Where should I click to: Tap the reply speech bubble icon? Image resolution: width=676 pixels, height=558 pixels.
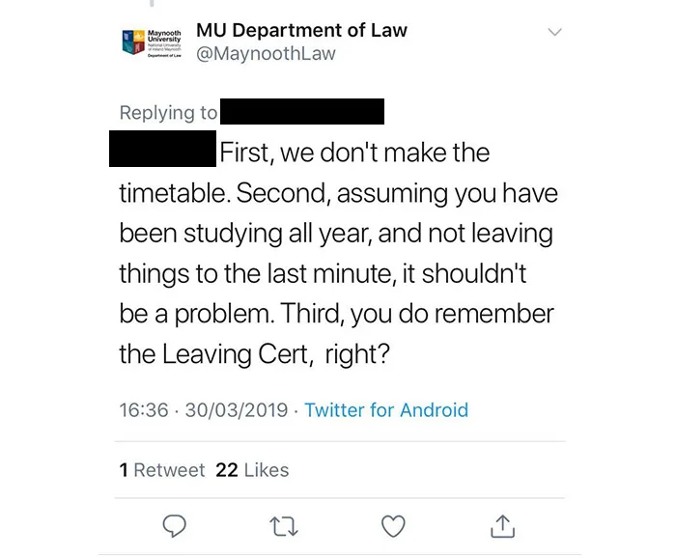[174, 526]
